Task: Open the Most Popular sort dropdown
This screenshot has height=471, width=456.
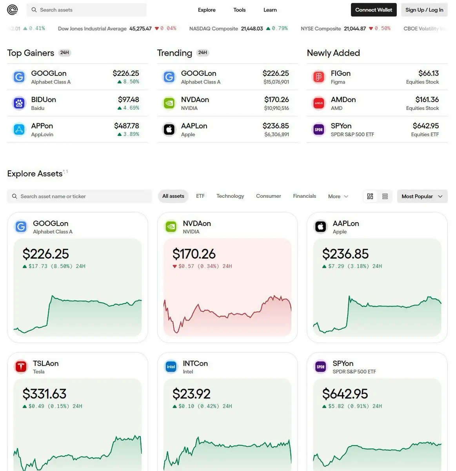Action: coord(422,196)
